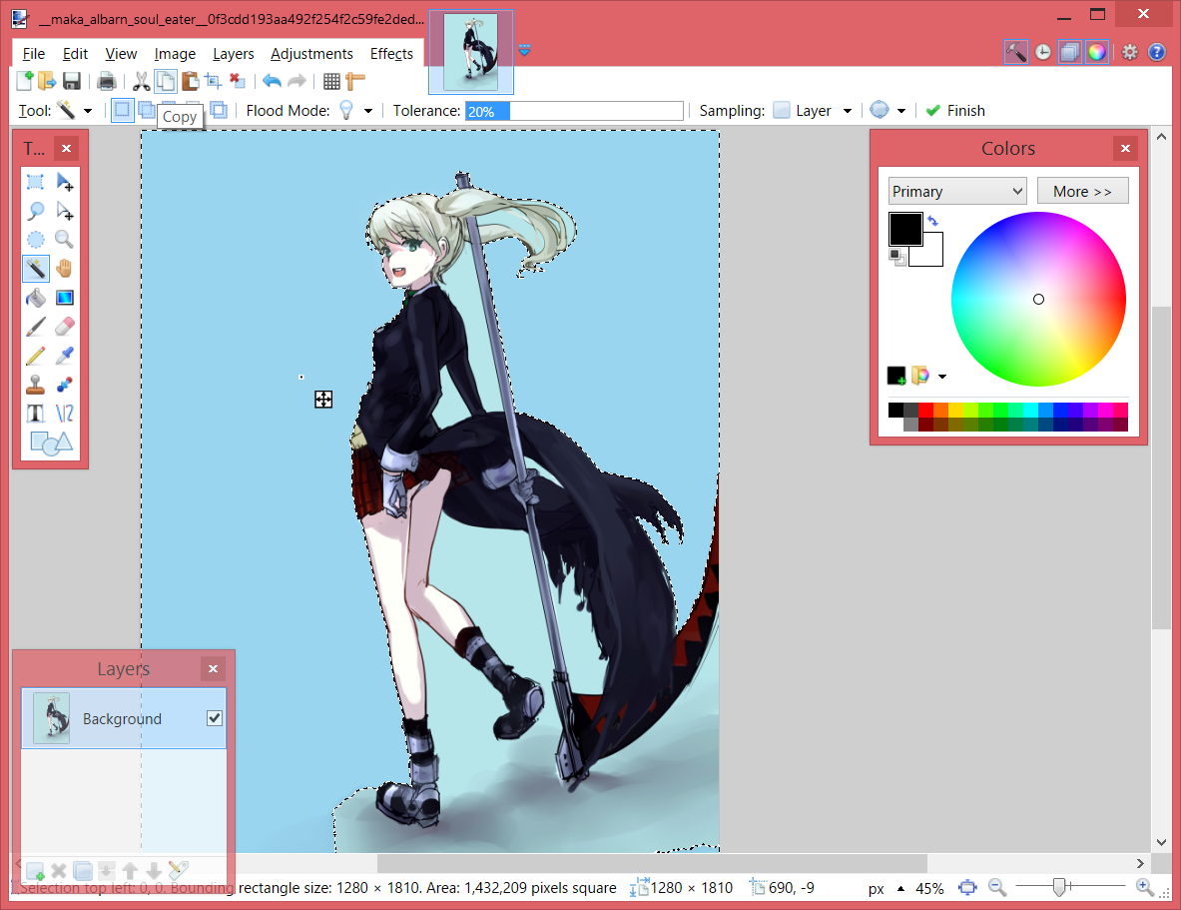The image size is (1181, 910).
Task: Select the Move Selection tool
Action: pyautogui.click(x=65, y=211)
